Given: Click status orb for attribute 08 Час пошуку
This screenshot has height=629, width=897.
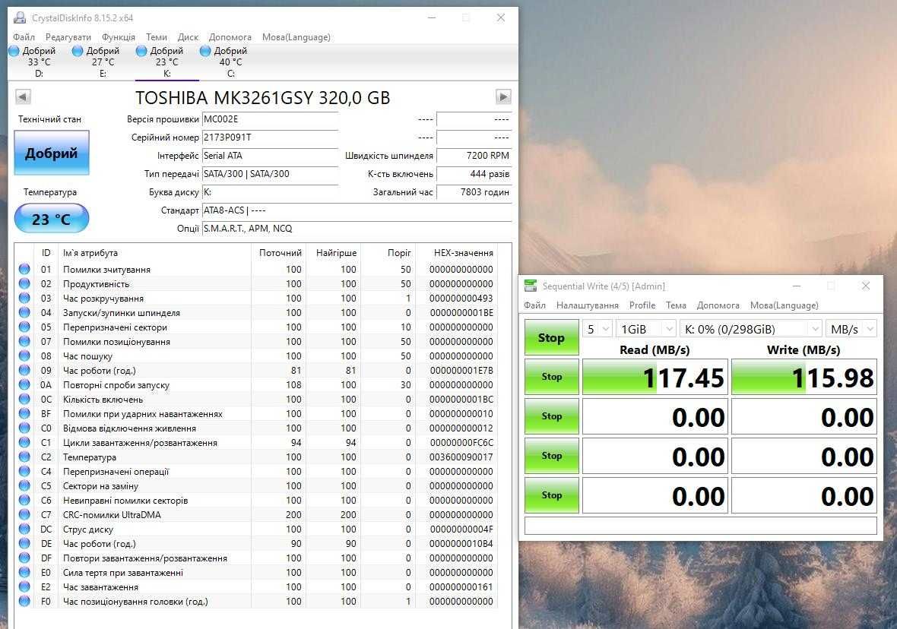Looking at the screenshot, I should coord(24,356).
